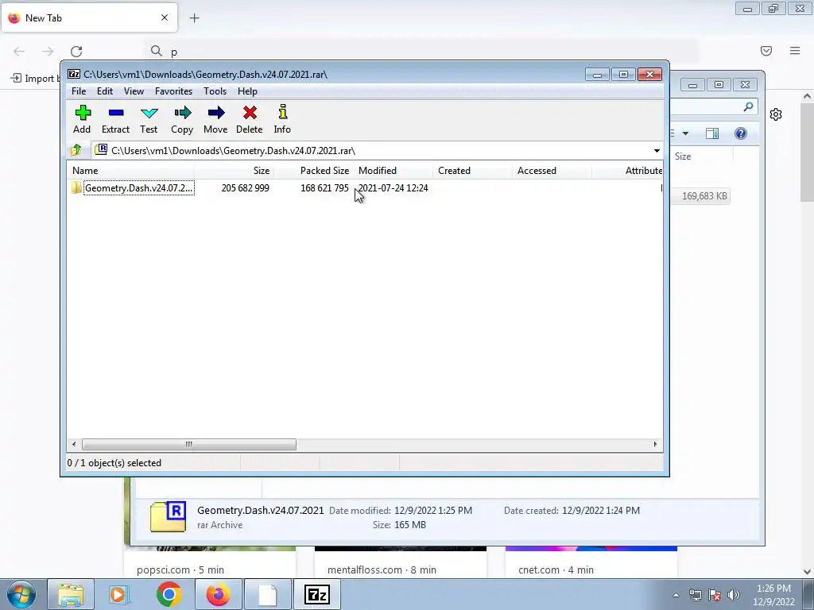The width and height of the screenshot is (814, 610).
Task: Click the Explorer search magnifier icon
Action: pos(748,106)
